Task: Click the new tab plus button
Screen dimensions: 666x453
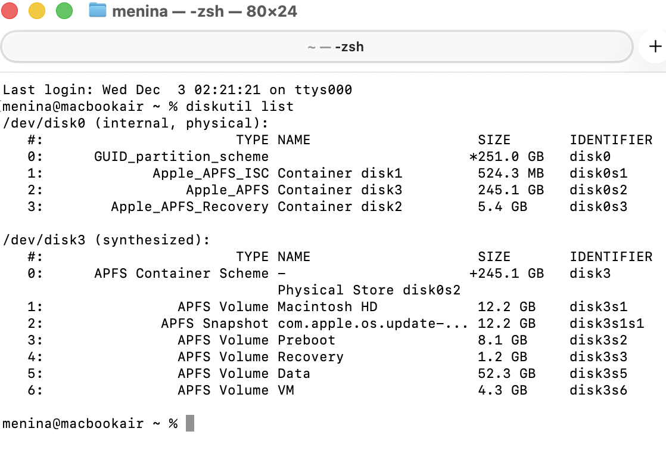Action: (655, 46)
